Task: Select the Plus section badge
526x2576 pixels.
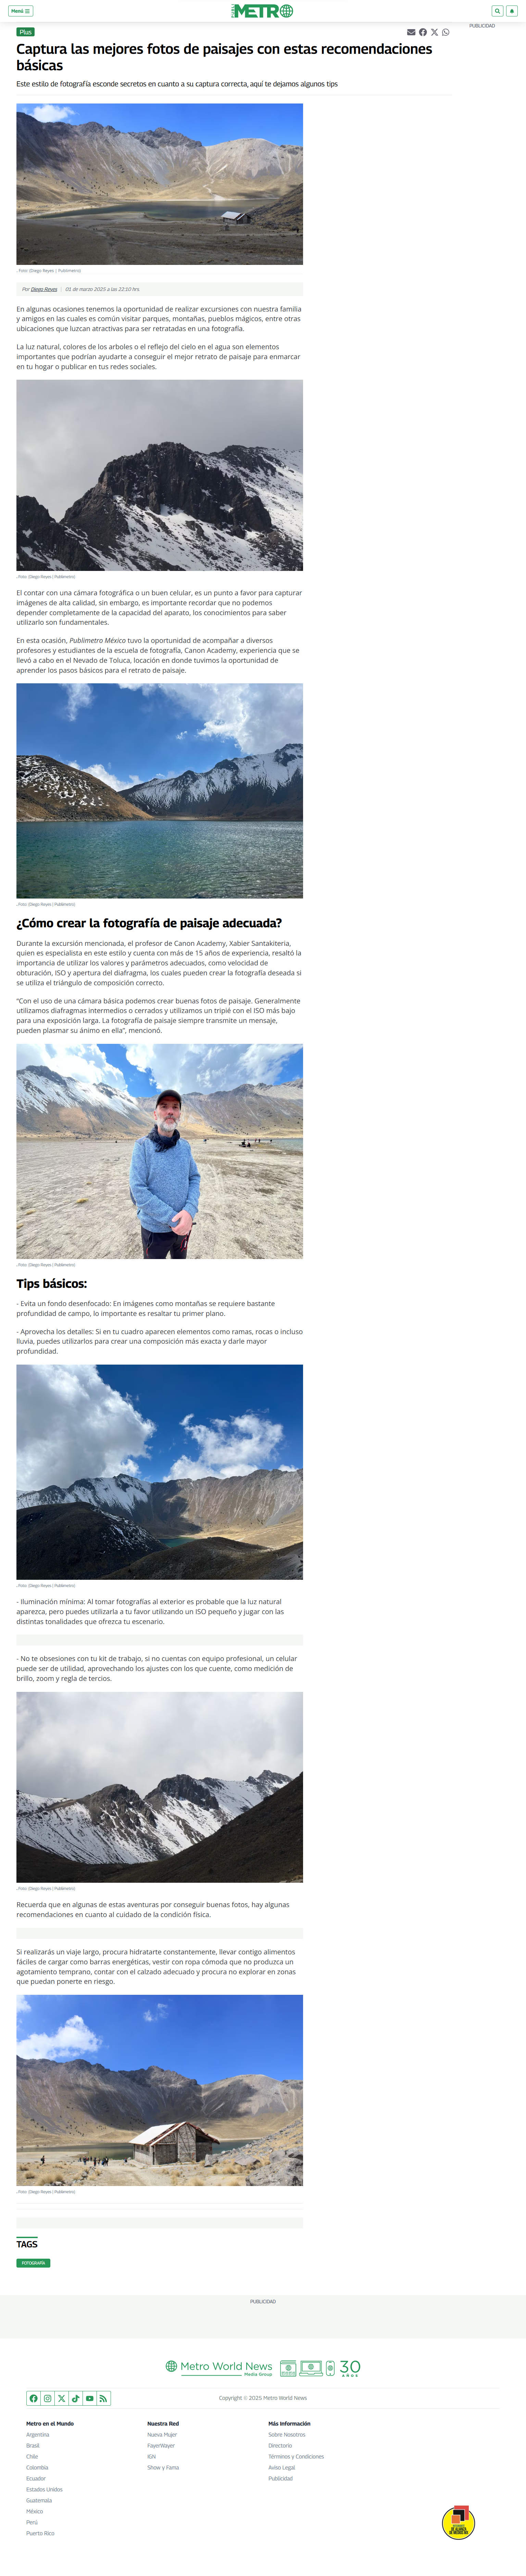Action: pos(25,32)
